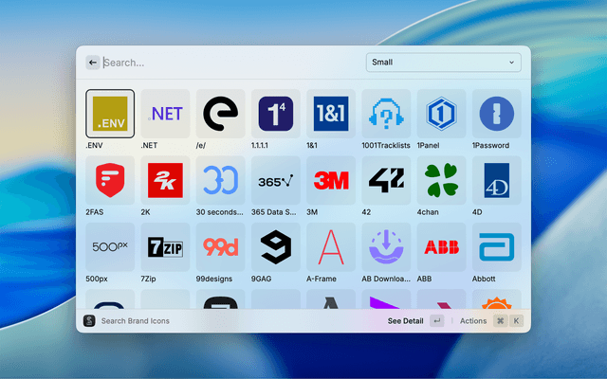Click the 2K brand icon
Viewport: 607px width, 379px height.
coord(165,180)
